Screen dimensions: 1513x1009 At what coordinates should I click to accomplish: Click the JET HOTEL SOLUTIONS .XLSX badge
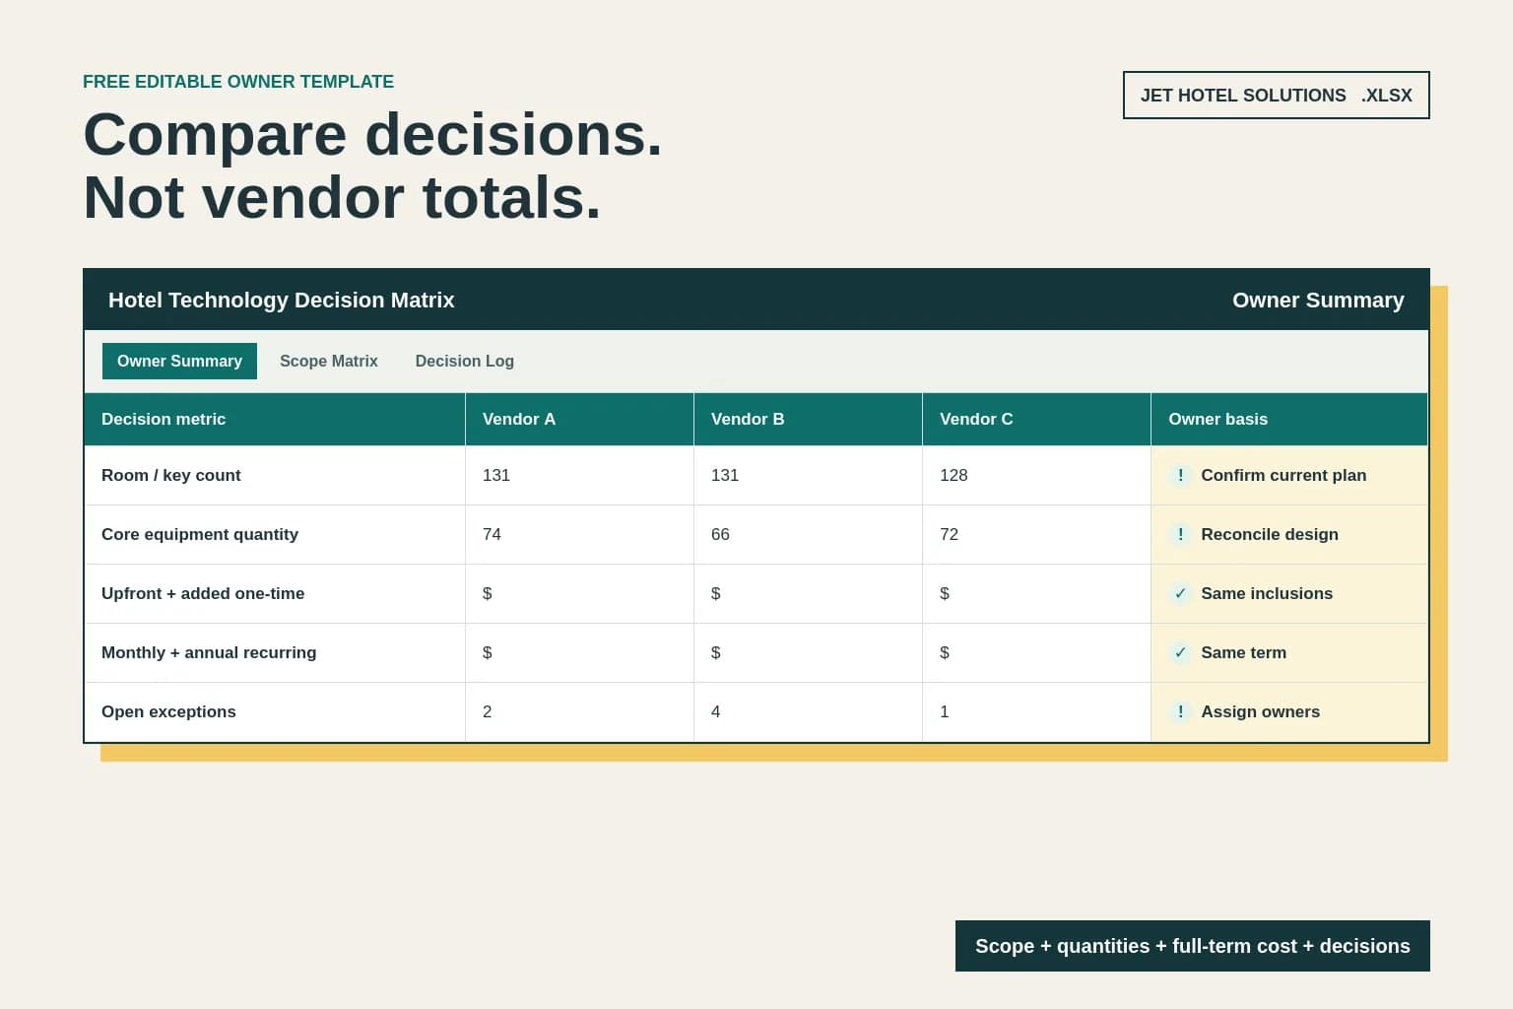(x=1276, y=96)
